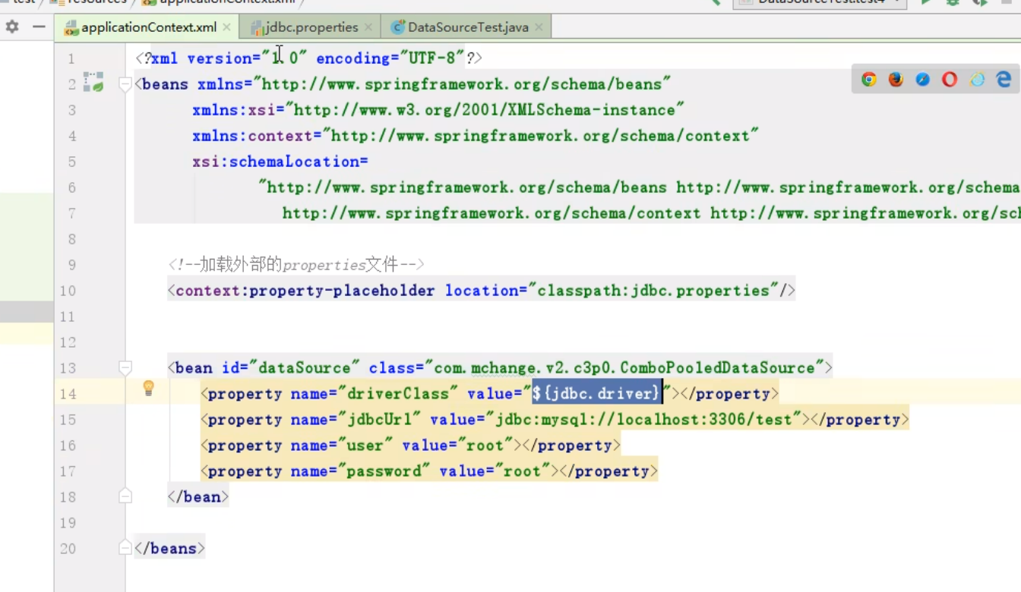Click the ComboPooledDataSource class name
Screen dimensions: 1021x592
coord(717,367)
